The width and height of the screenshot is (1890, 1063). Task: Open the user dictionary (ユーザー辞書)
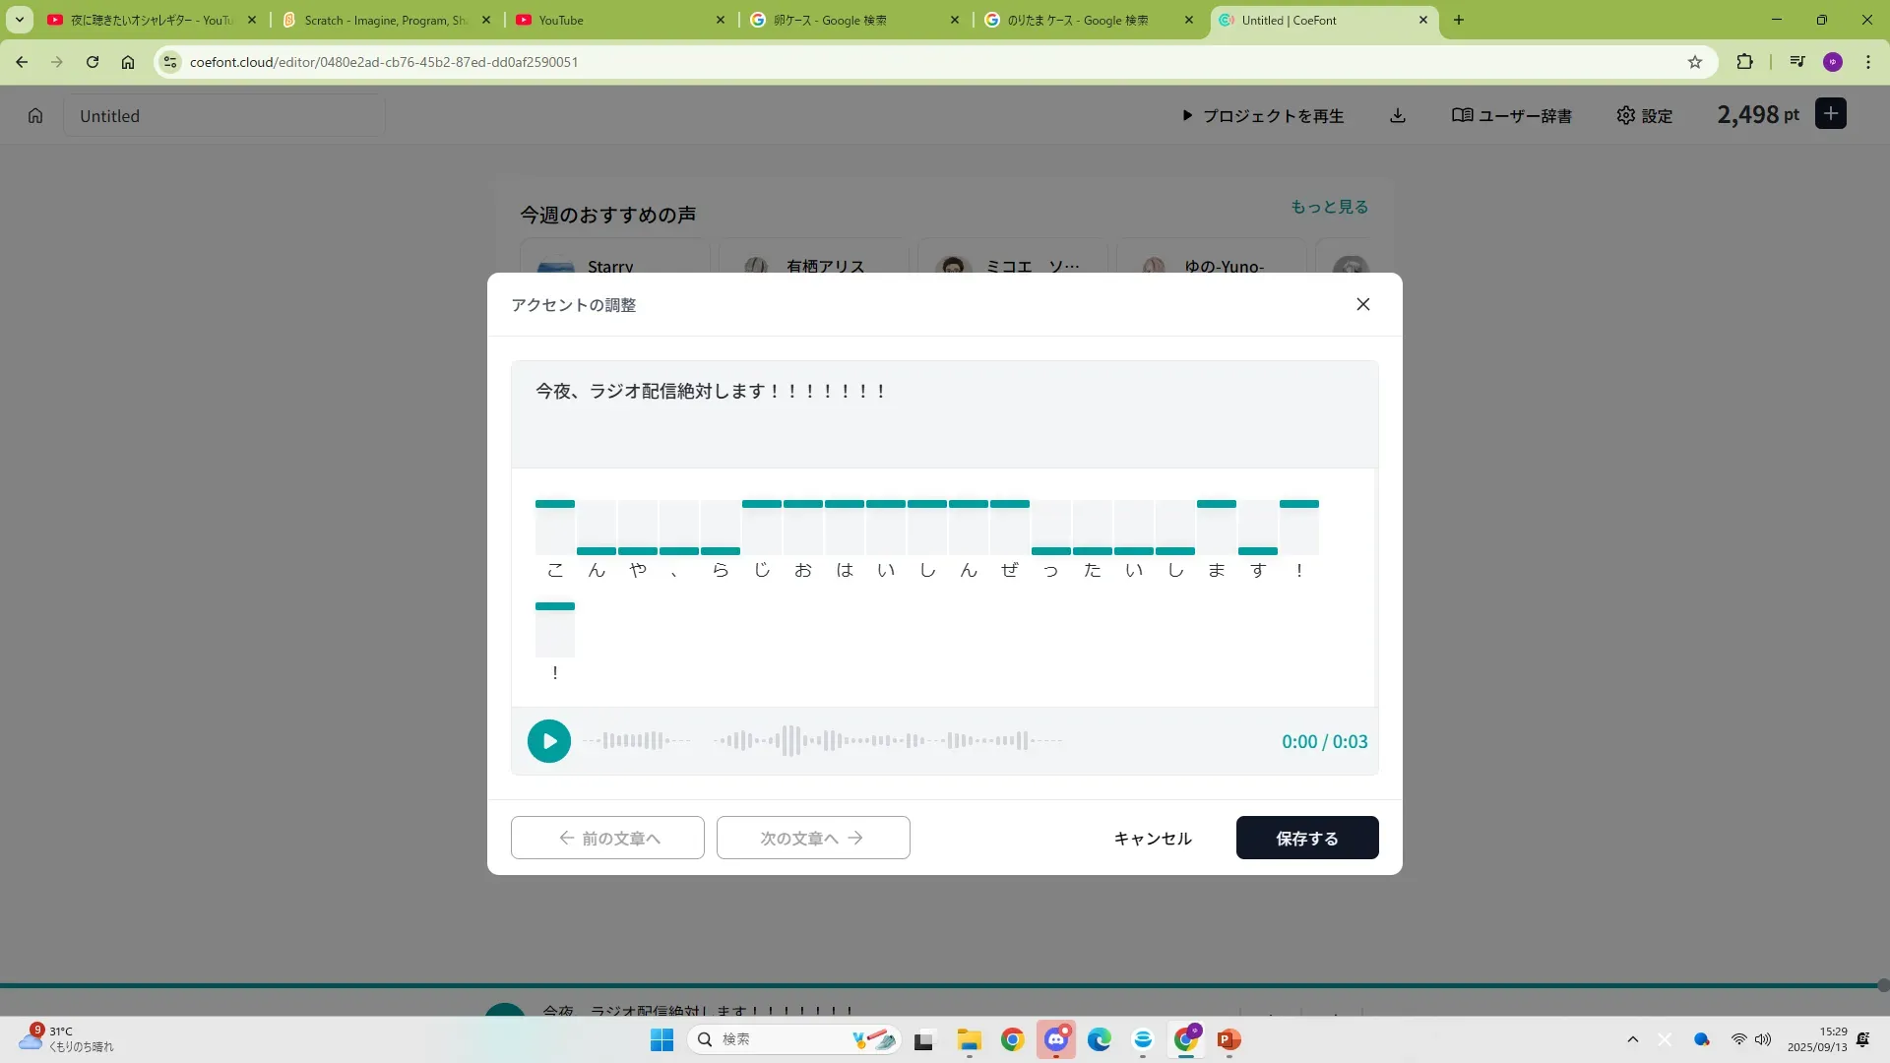[1511, 115]
